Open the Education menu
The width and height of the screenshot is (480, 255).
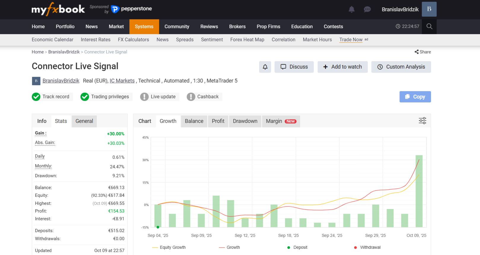(302, 27)
